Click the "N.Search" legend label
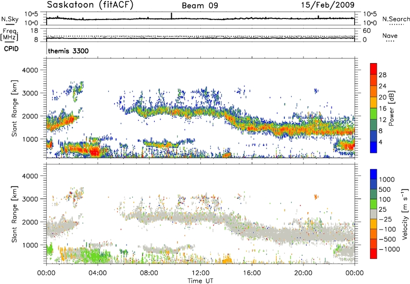Image resolution: width=410 pixels, height=284 pixels. [x=396, y=19]
